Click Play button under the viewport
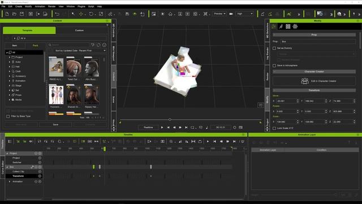362x204 pixels. click(x=162, y=127)
